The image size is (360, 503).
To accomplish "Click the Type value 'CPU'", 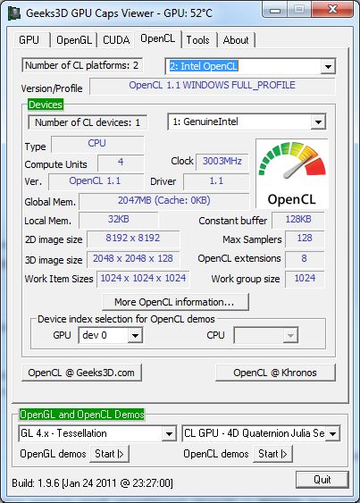I will coord(97,143).
